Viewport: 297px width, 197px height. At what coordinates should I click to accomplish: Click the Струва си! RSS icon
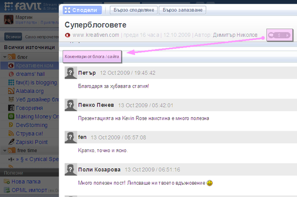click(11, 133)
